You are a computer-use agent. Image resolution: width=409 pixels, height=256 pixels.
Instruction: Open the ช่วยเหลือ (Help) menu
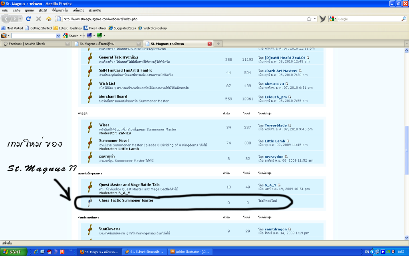pos(95,10)
